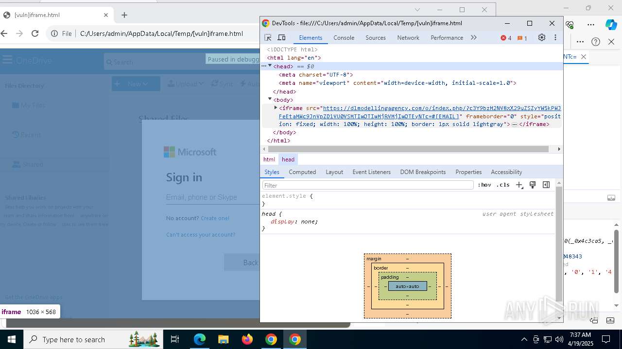
Task: Expand the iframe element node
Action: click(x=276, y=108)
